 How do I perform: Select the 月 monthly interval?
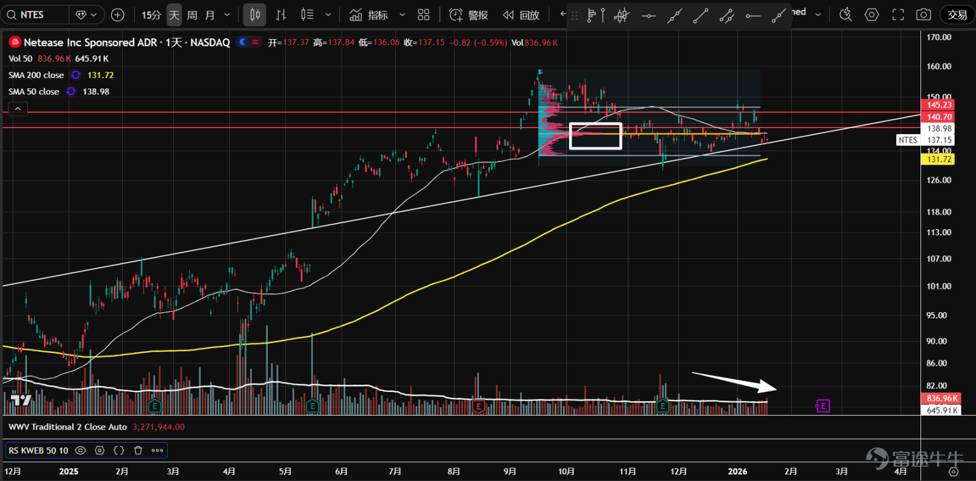210,15
